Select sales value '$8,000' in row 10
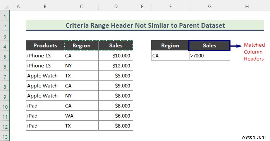Screen dimensions: 270x141 [116, 106]
